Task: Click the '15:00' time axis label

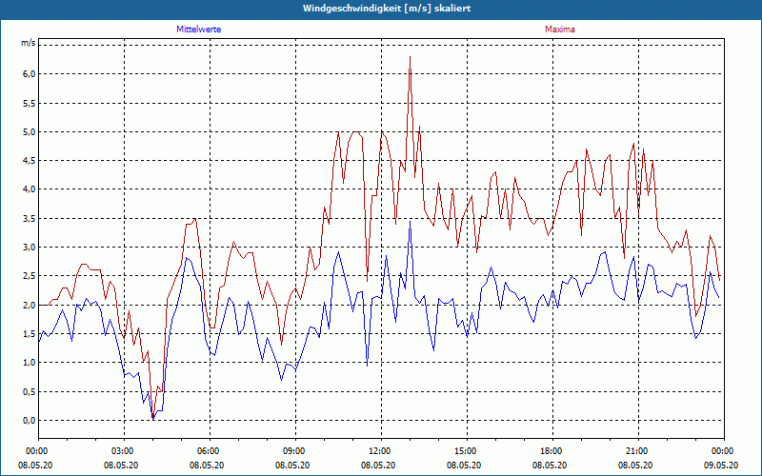Action: pyautogui.click(x=467, y=451)
